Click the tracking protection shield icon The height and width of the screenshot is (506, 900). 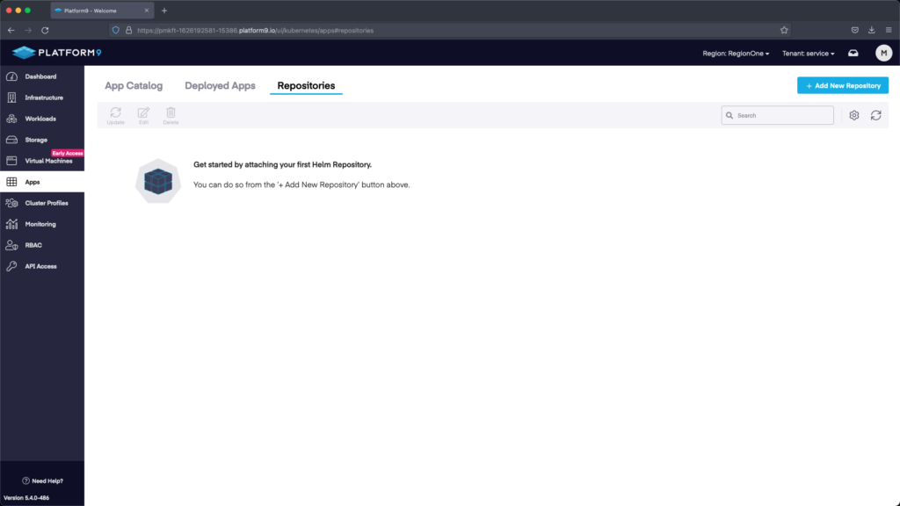(116, 31)
